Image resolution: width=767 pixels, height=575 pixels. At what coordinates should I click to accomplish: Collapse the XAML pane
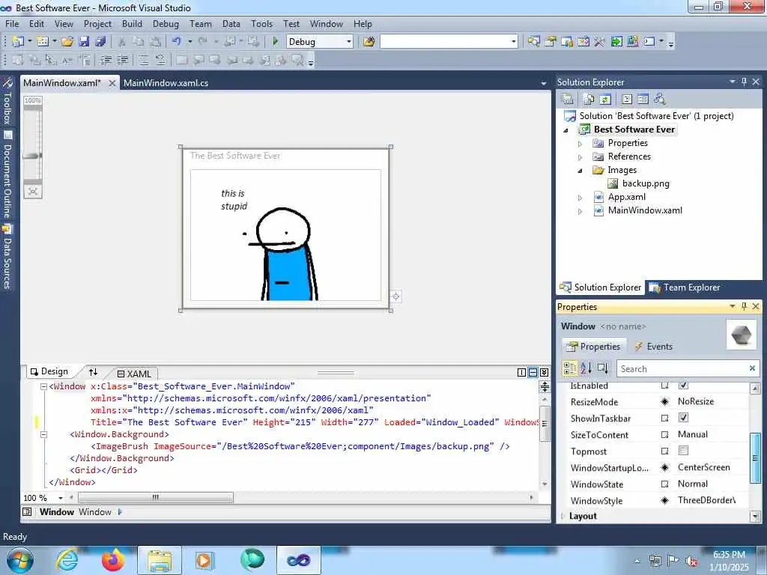click(544, 373)
